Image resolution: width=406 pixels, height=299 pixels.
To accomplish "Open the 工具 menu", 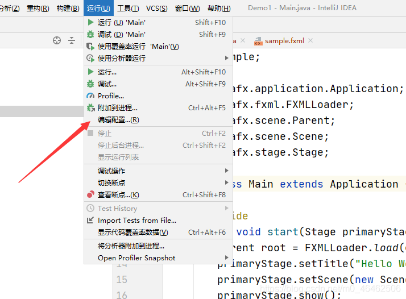I will click(x=128, y=9).
